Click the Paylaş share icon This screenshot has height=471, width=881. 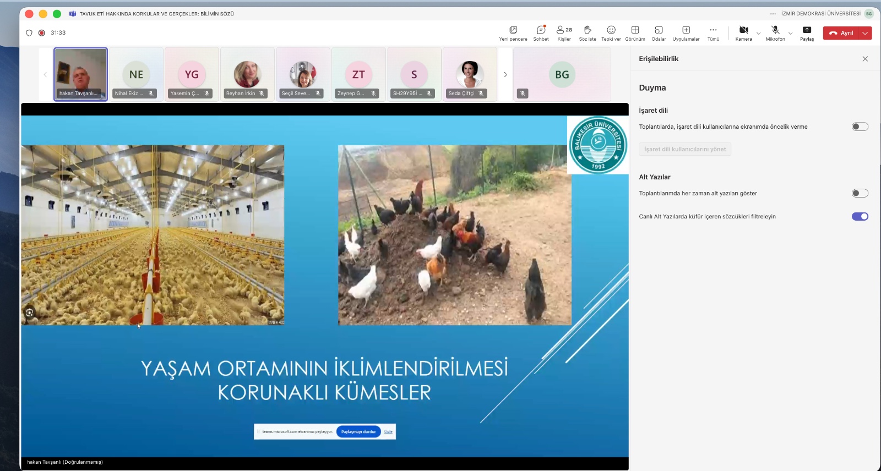point(807,33)
